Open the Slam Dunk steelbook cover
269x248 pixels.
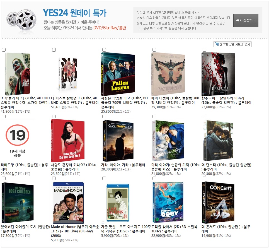[x=68, y=74]
